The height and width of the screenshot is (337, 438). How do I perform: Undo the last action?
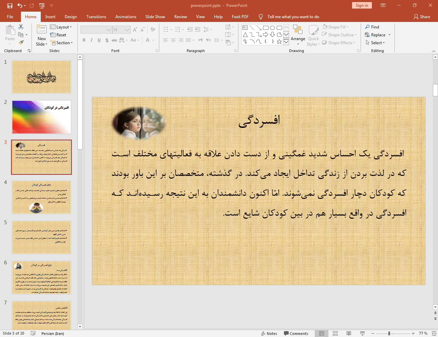20,5
